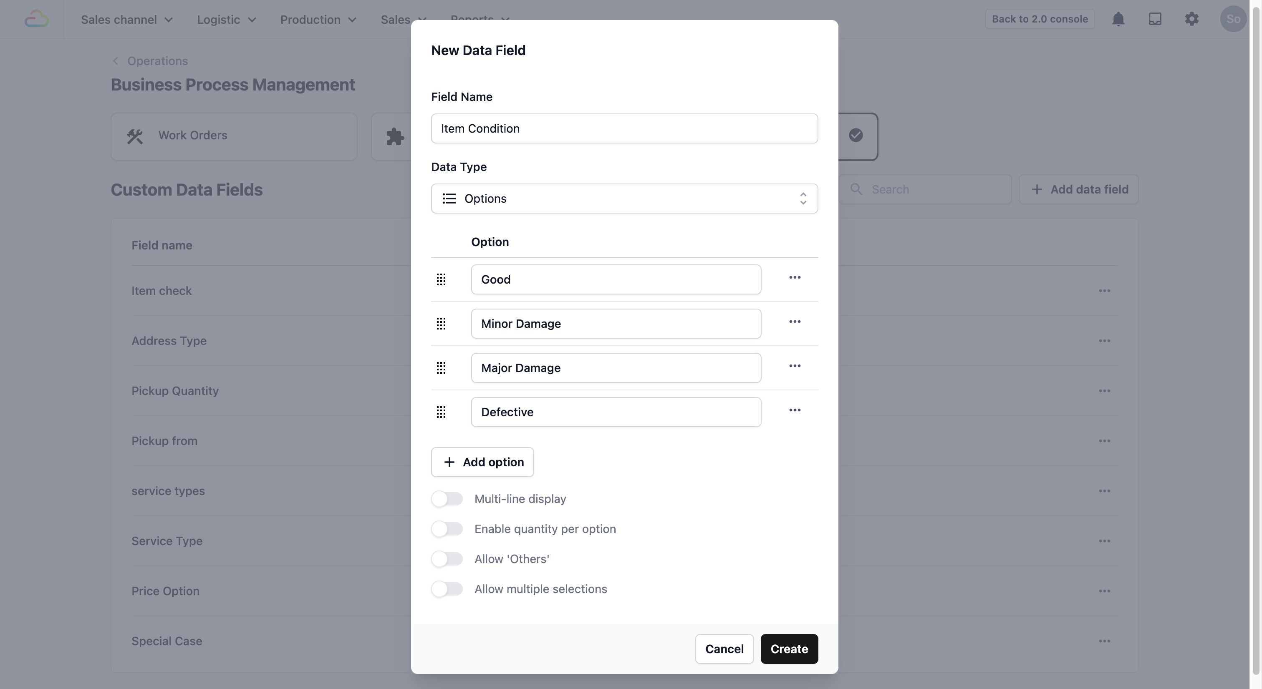Click the cloud logo in header
The image size is (1262, 689).
[37, 19]
